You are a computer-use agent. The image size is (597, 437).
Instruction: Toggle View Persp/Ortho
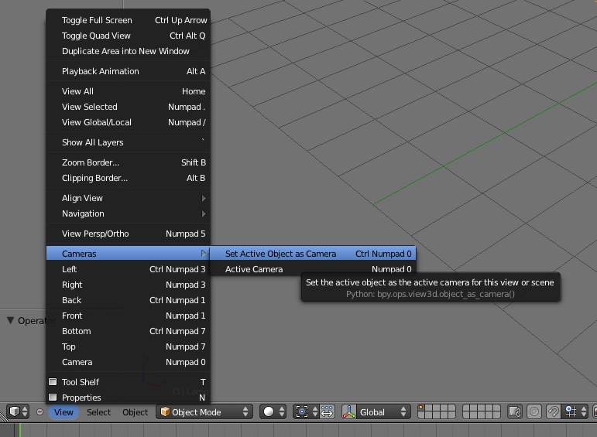(129, 234)
